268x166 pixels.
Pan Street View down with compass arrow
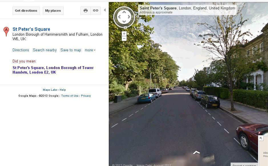(124, 21)
